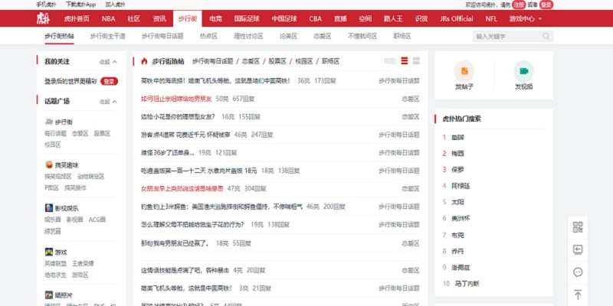Image resolution: width=613 pixels, height=306 pixels.
Task: Click the back-to-top arrow icon
Action: [x=578, y=295]
